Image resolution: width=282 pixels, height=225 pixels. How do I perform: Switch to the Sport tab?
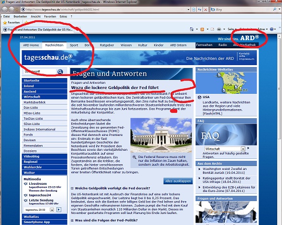pos(74,45)
